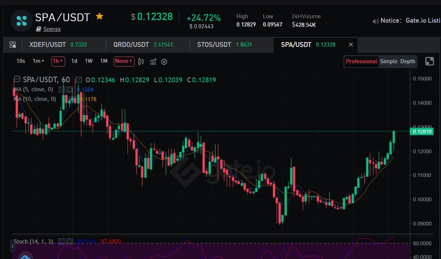Image resolution: width=441 pixels, height=259 pixels.
Task: Select the 1M chart interval
Action: 104,61
